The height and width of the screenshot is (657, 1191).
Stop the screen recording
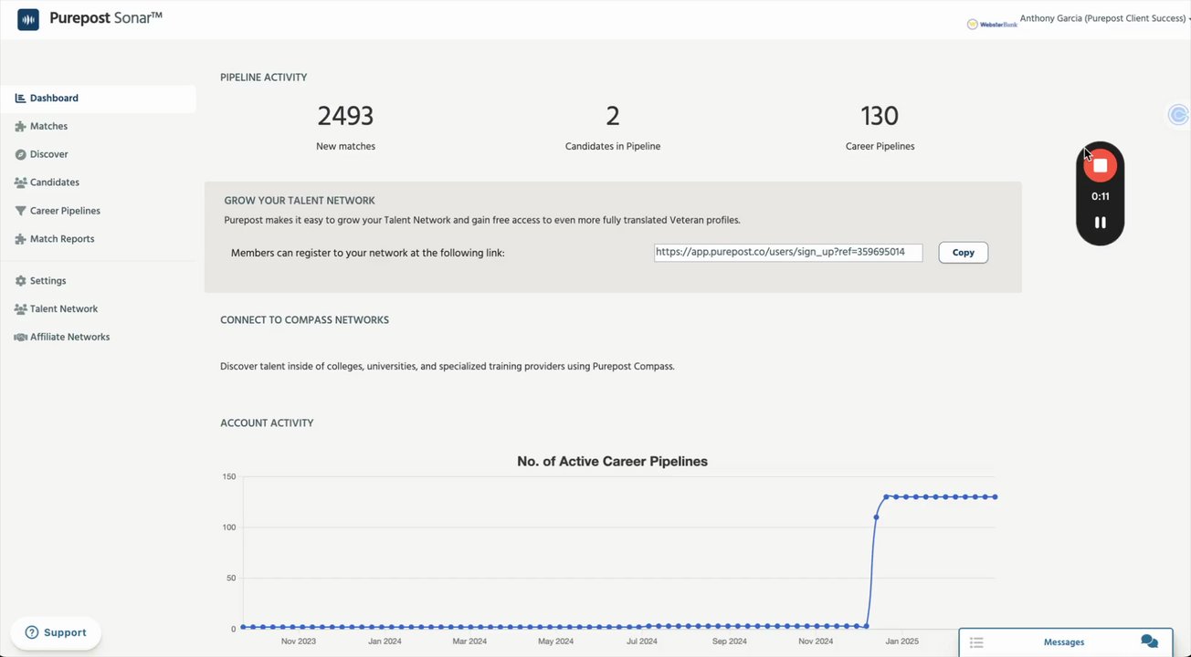point(1100,165)
